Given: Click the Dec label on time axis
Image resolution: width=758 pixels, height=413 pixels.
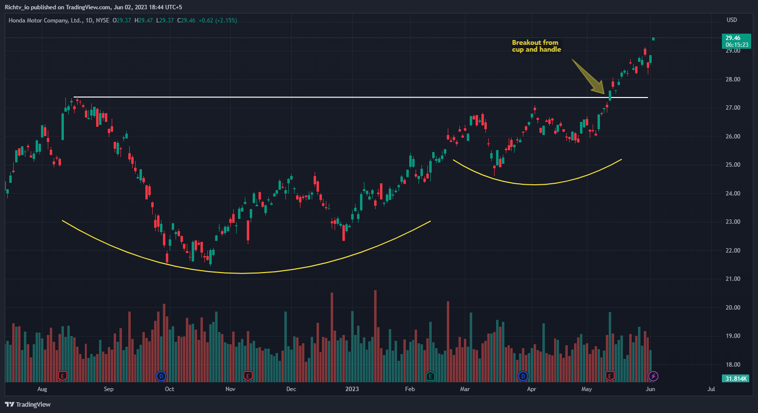Looking at the screenshot, I should click(291, 389).
